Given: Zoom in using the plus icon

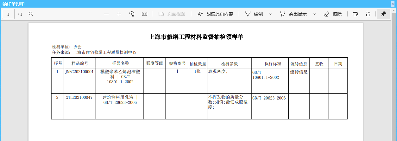Looking at the screenshot, I should coord(119,14).
